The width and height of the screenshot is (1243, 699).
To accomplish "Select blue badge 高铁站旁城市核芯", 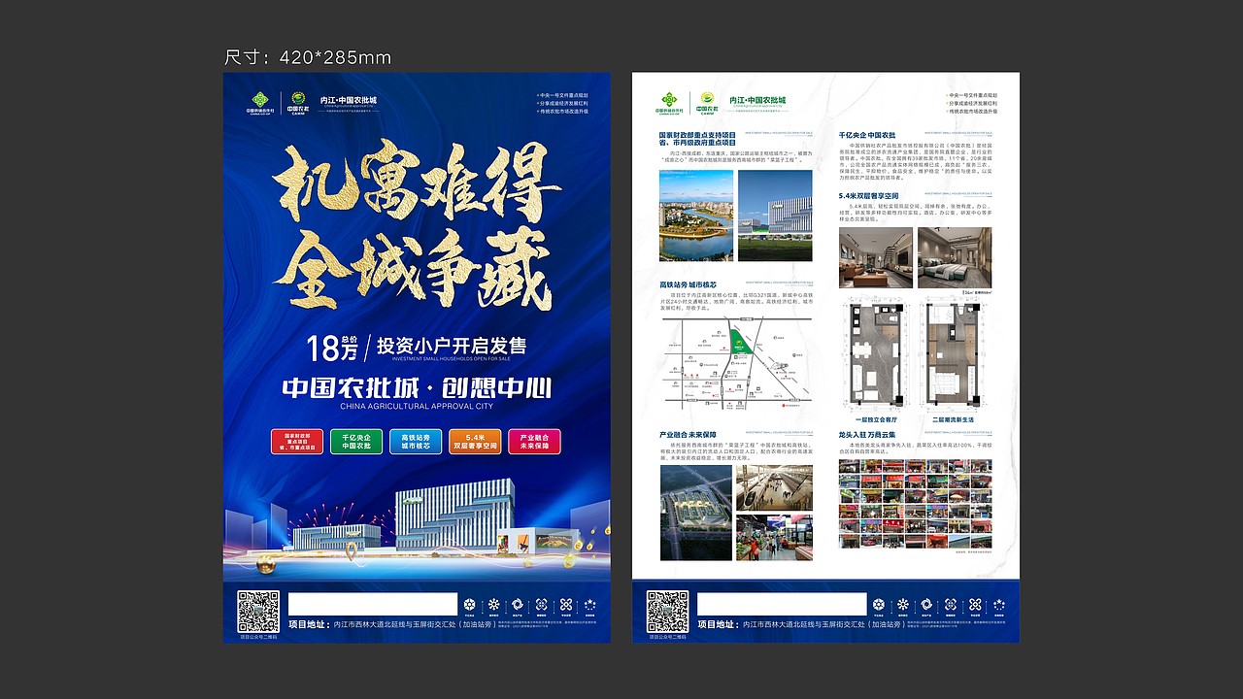I will 416,442.
